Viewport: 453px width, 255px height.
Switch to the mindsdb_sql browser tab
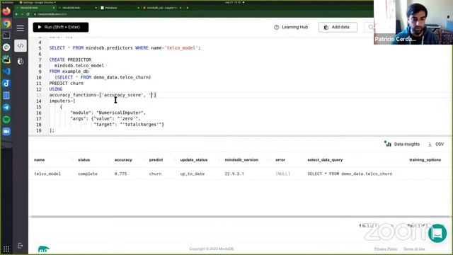click(162, 8)
